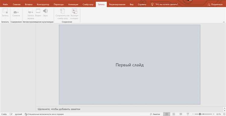Click the "Что вы хотите сделать?" search field

[167, 4]
